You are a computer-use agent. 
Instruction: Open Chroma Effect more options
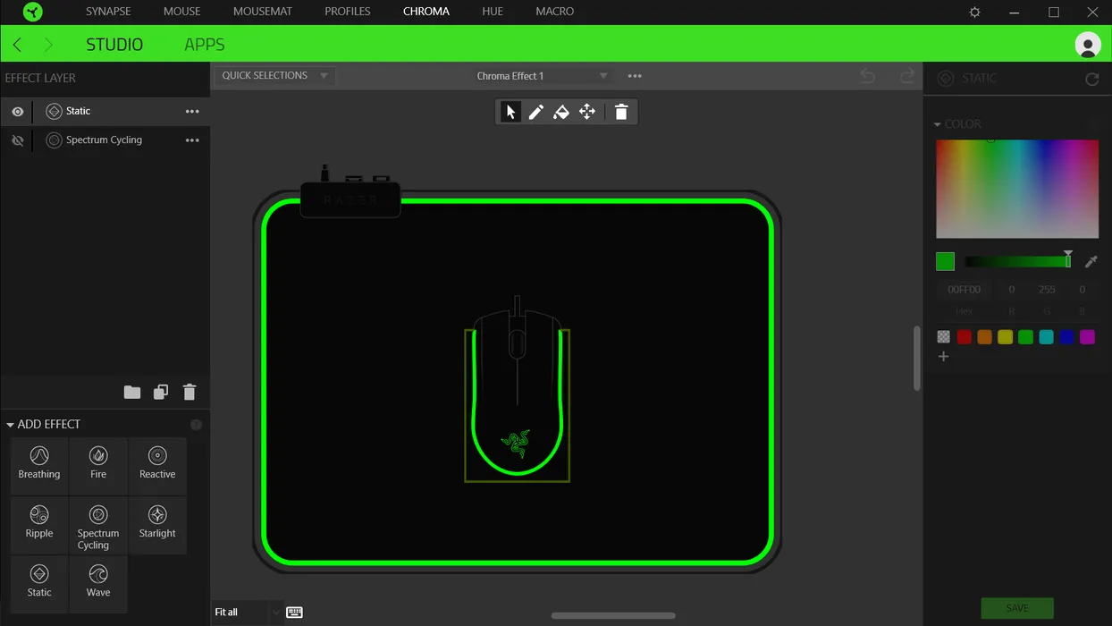635,76
